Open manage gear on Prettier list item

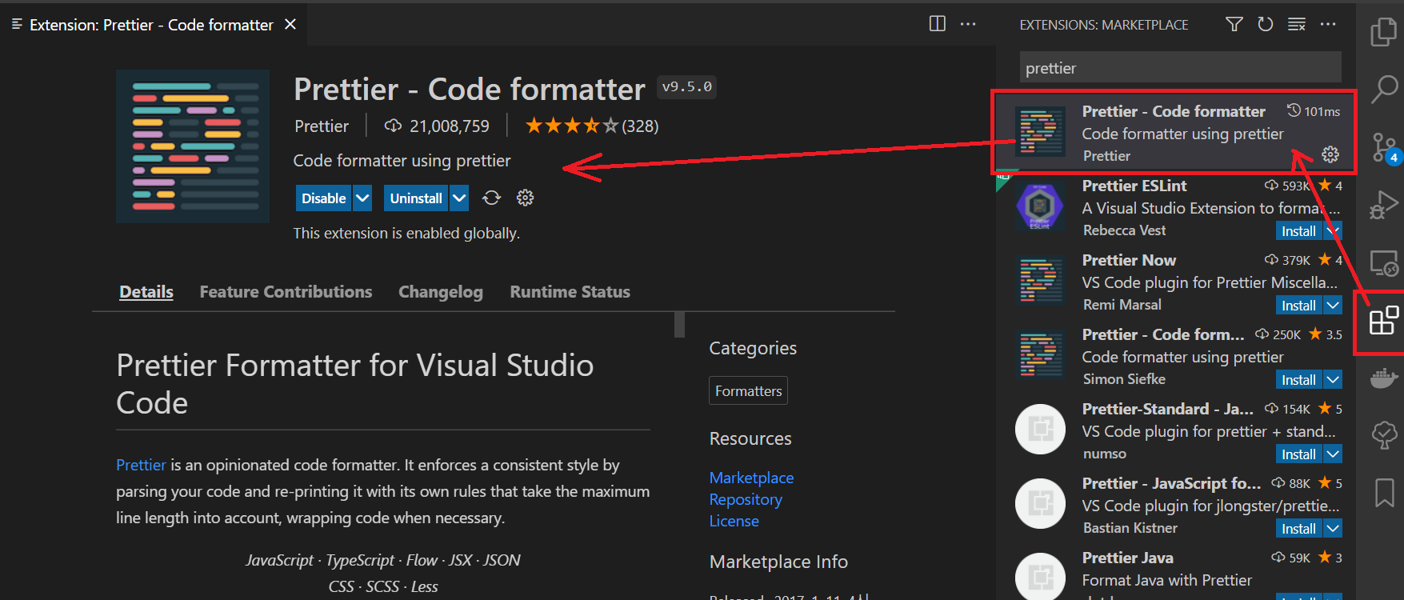tap(1330, 154)
